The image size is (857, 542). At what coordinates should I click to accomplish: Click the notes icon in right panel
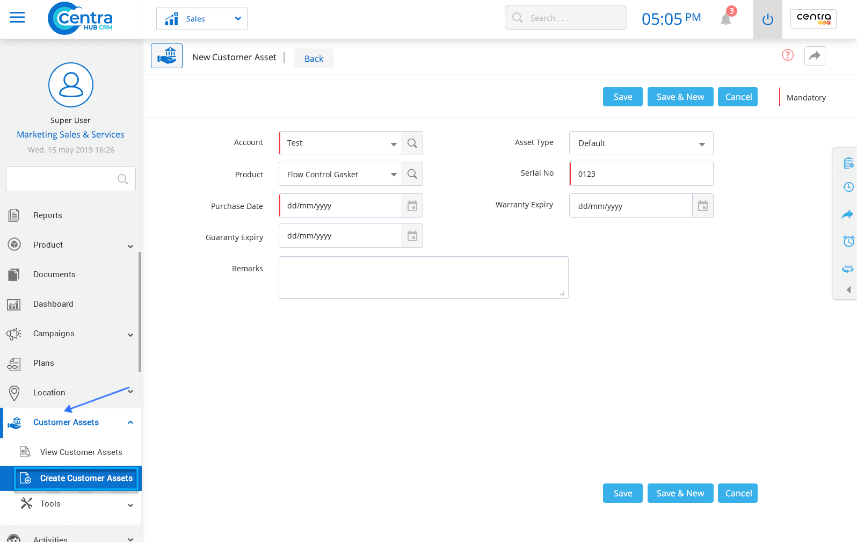click(x=848, y=163)
